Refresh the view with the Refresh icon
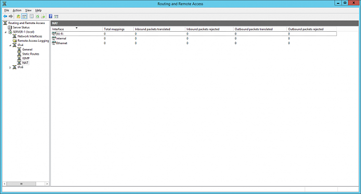361x194 pixels. [x=37, y=16]
